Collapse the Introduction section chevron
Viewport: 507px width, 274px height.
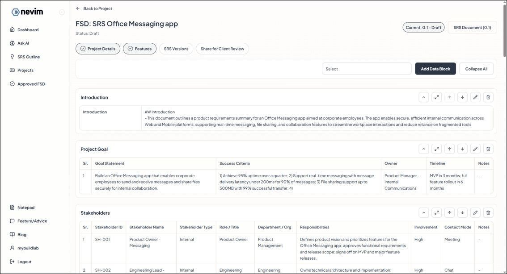pyautogui.click(x=423, y=97)
